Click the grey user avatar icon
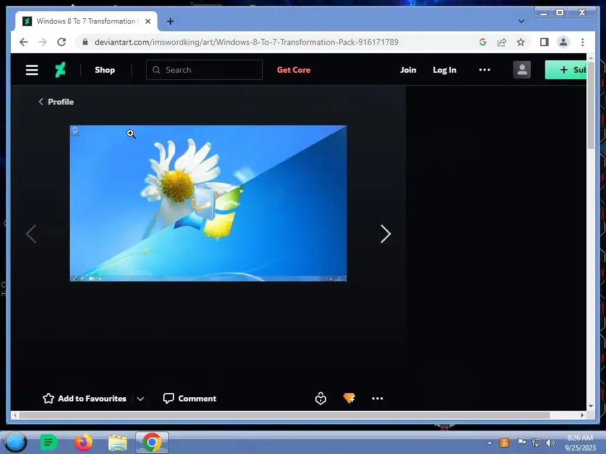 (x=522, y=70)
